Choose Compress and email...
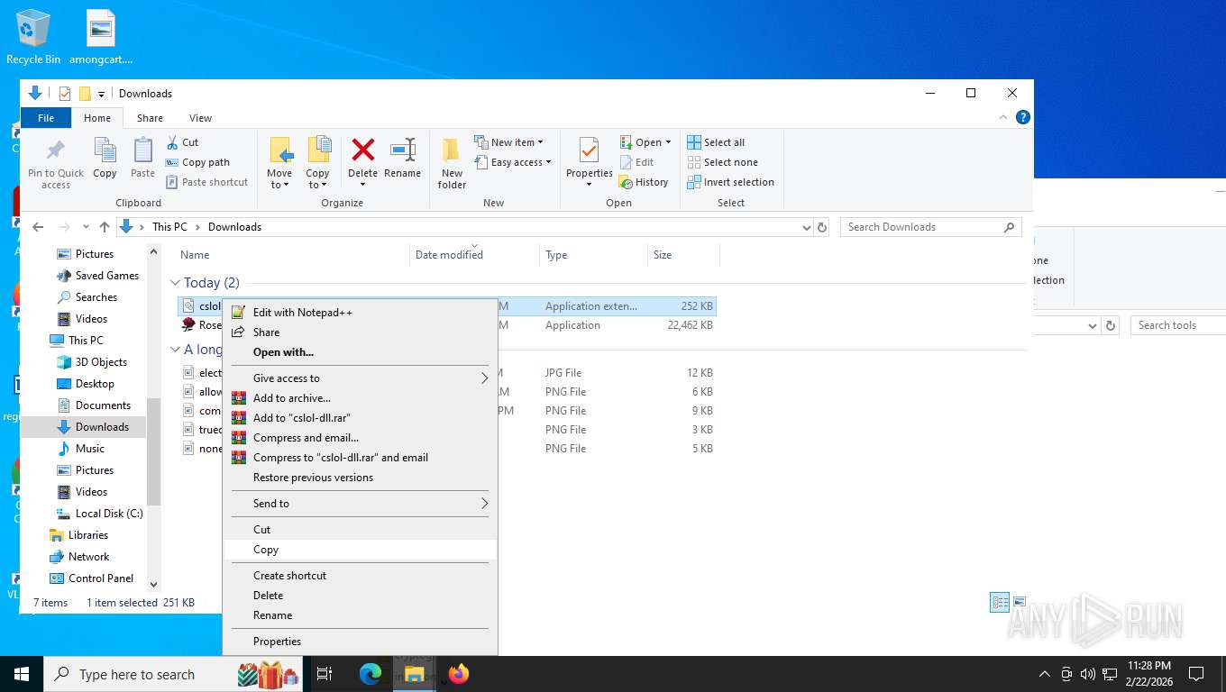1226x692 pixels. 361,438
